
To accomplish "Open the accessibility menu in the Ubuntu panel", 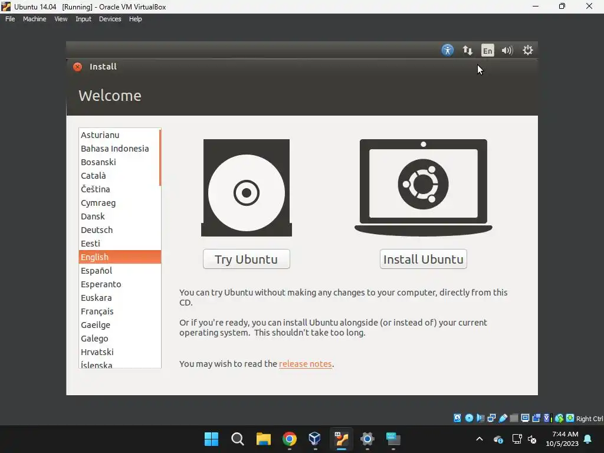I will click(x=447, y=50).
